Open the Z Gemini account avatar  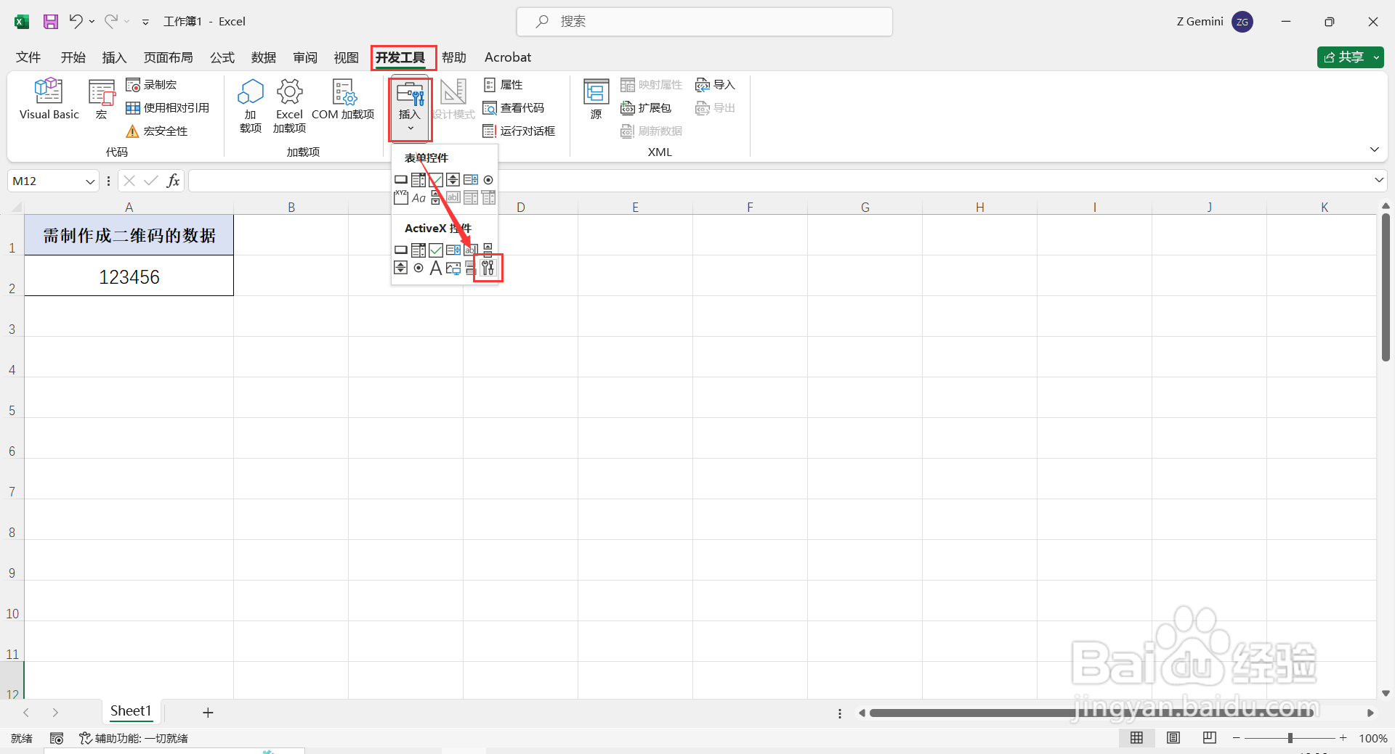[x=1242, y=22]
